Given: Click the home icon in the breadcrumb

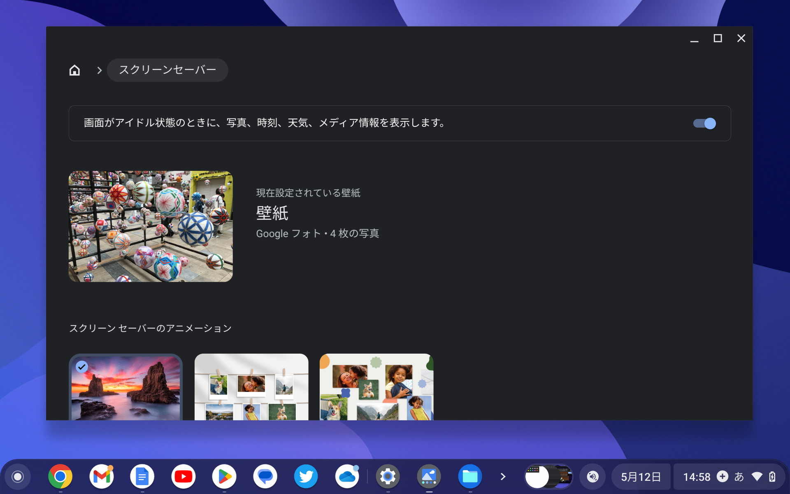Looking at the screenshot, I should (75, 70).
